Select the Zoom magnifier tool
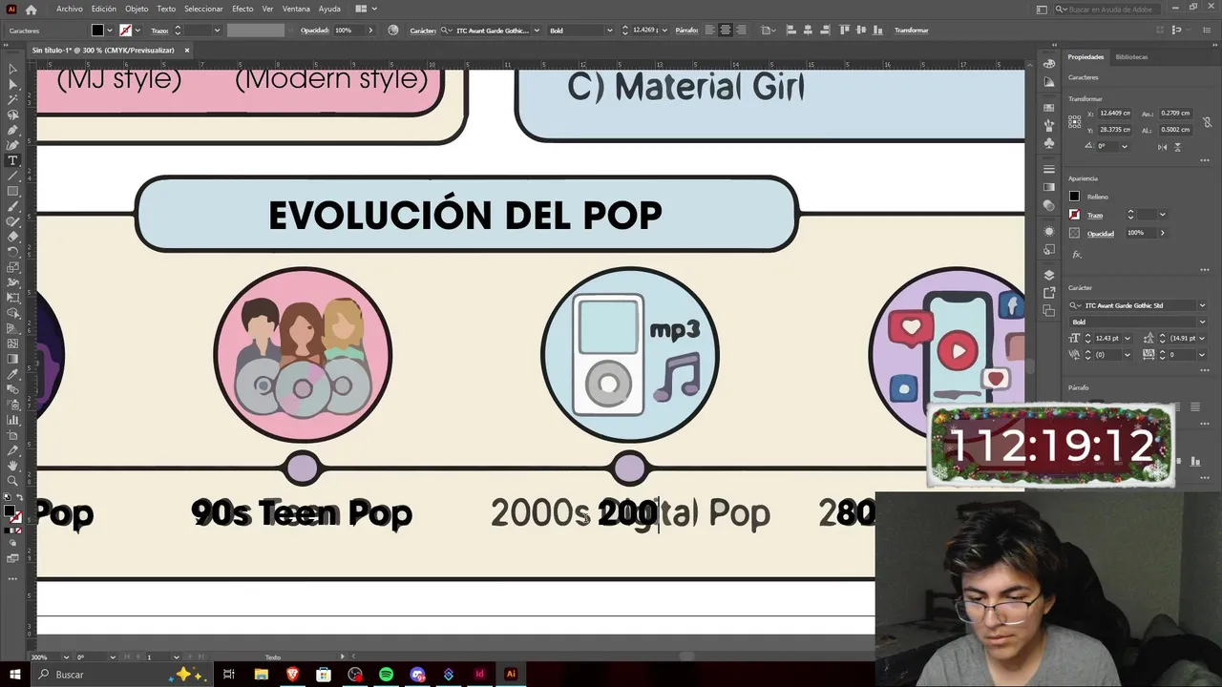 [x=12, y=481]
